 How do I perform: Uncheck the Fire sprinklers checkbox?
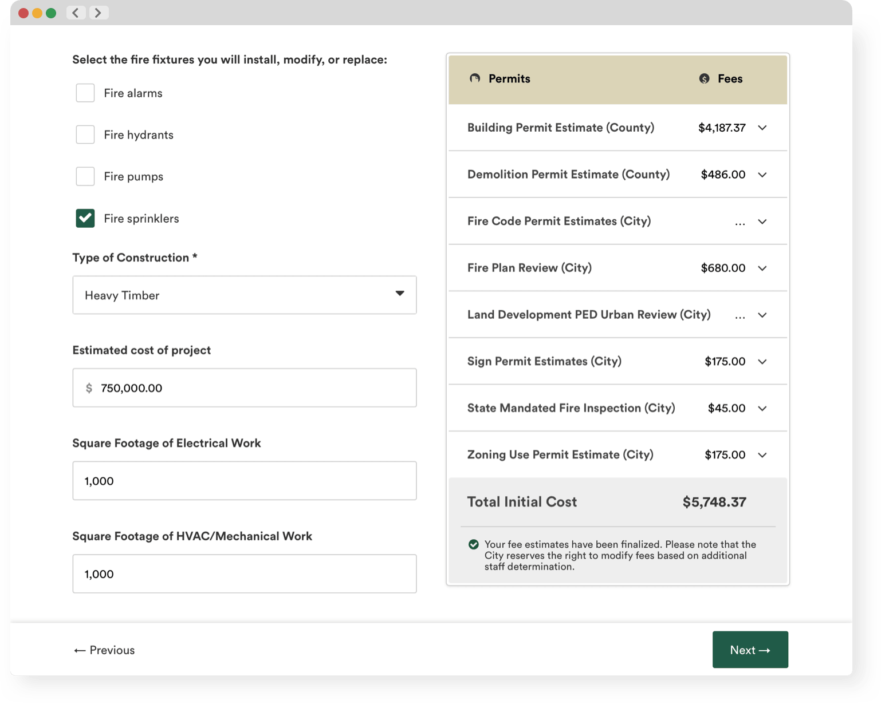coord(85,218)
